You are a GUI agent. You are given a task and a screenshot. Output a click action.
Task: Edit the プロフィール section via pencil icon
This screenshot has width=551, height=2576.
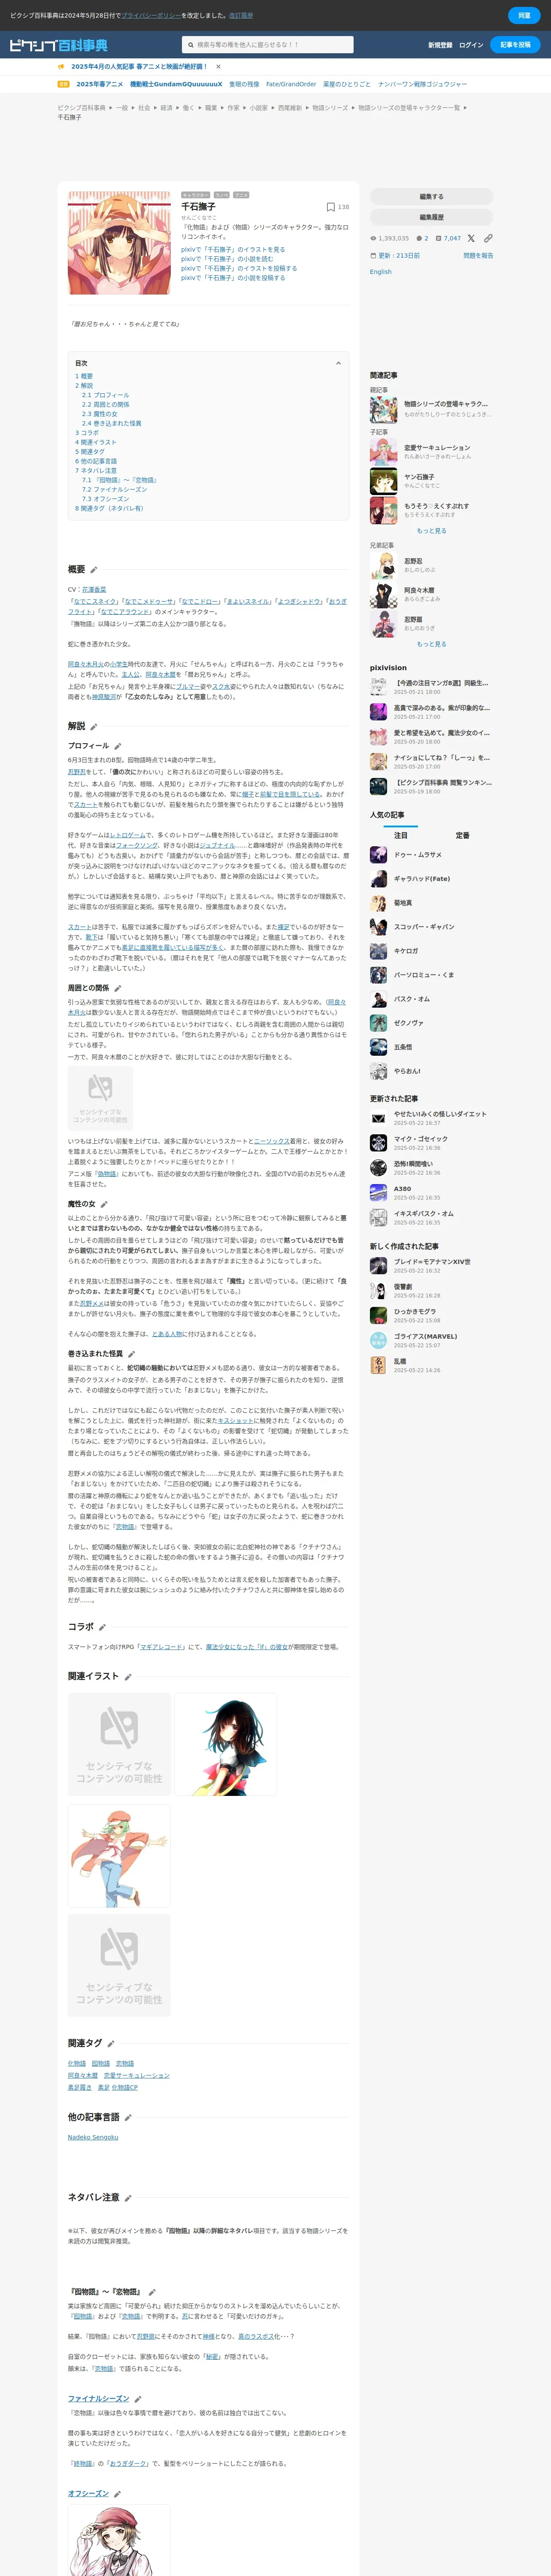(117, 746)
